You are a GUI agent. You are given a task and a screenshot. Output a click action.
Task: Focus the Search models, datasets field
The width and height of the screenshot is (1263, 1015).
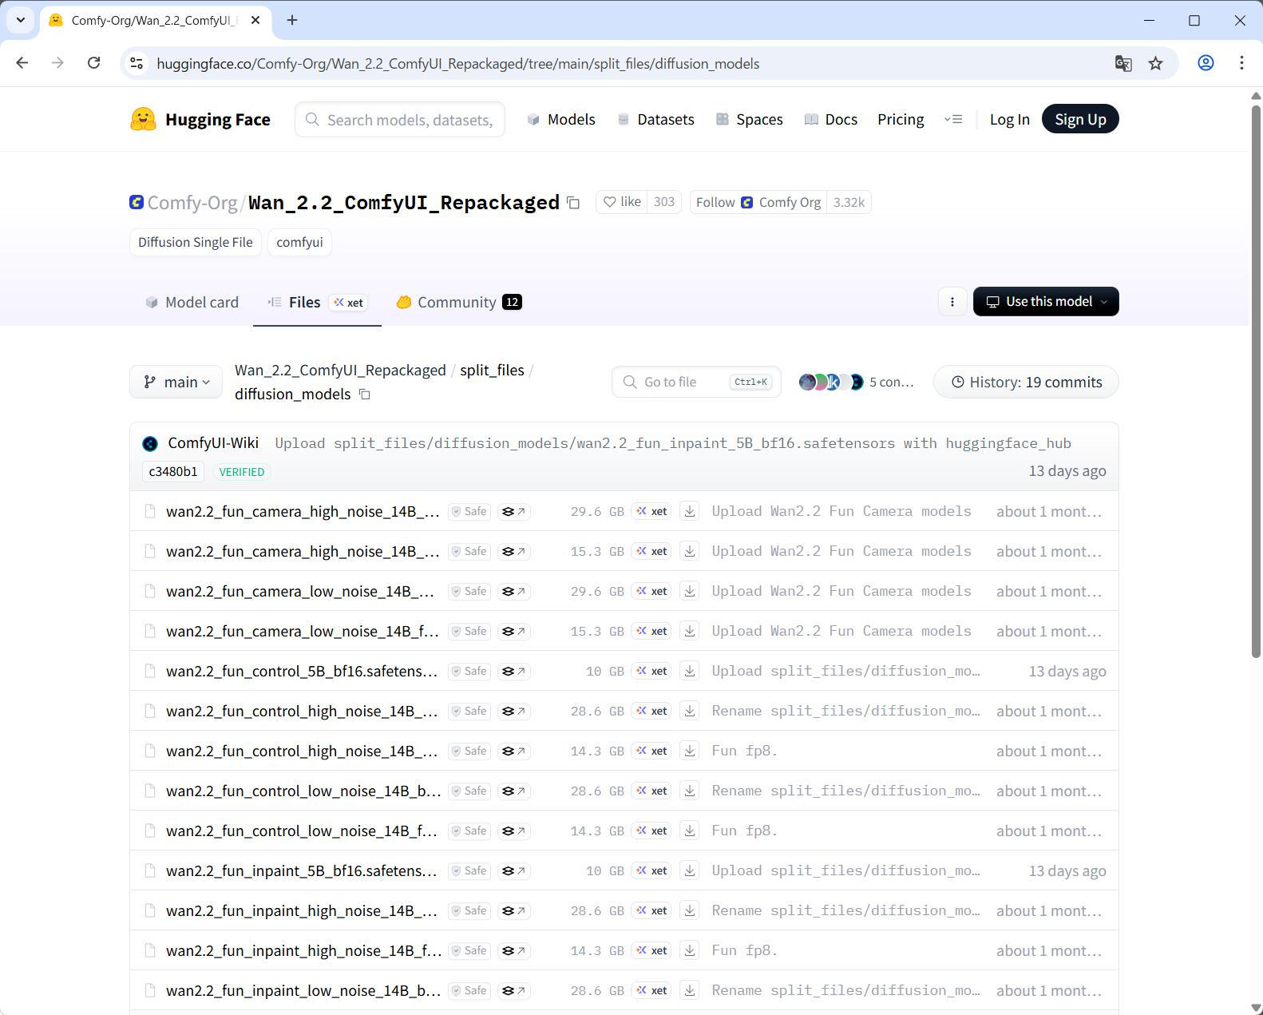point(399,119)
